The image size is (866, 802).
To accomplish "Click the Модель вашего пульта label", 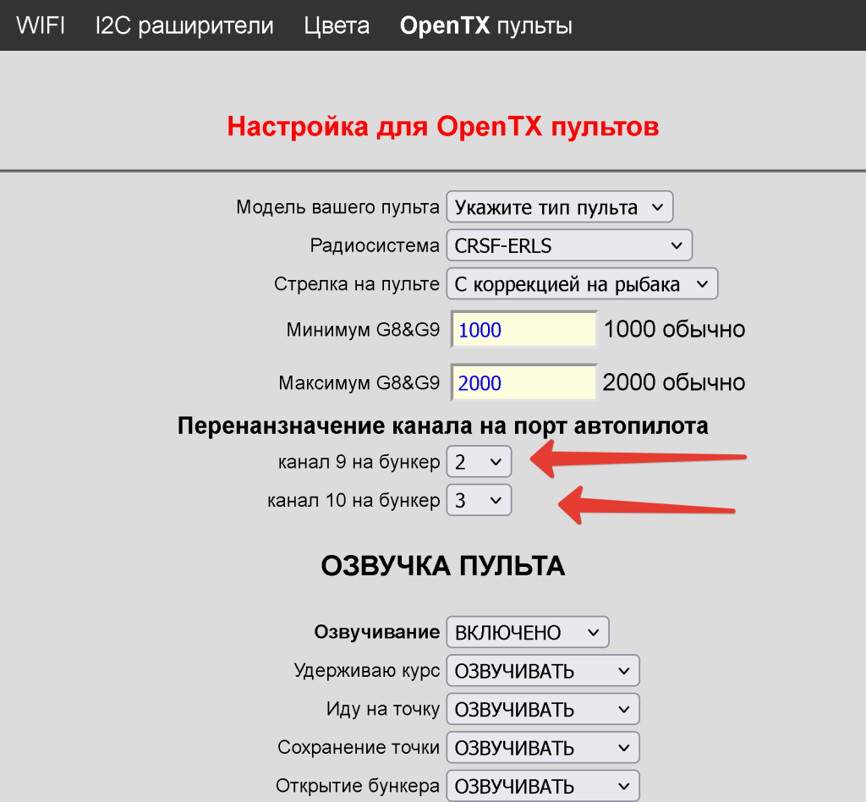I will (337, 207).
